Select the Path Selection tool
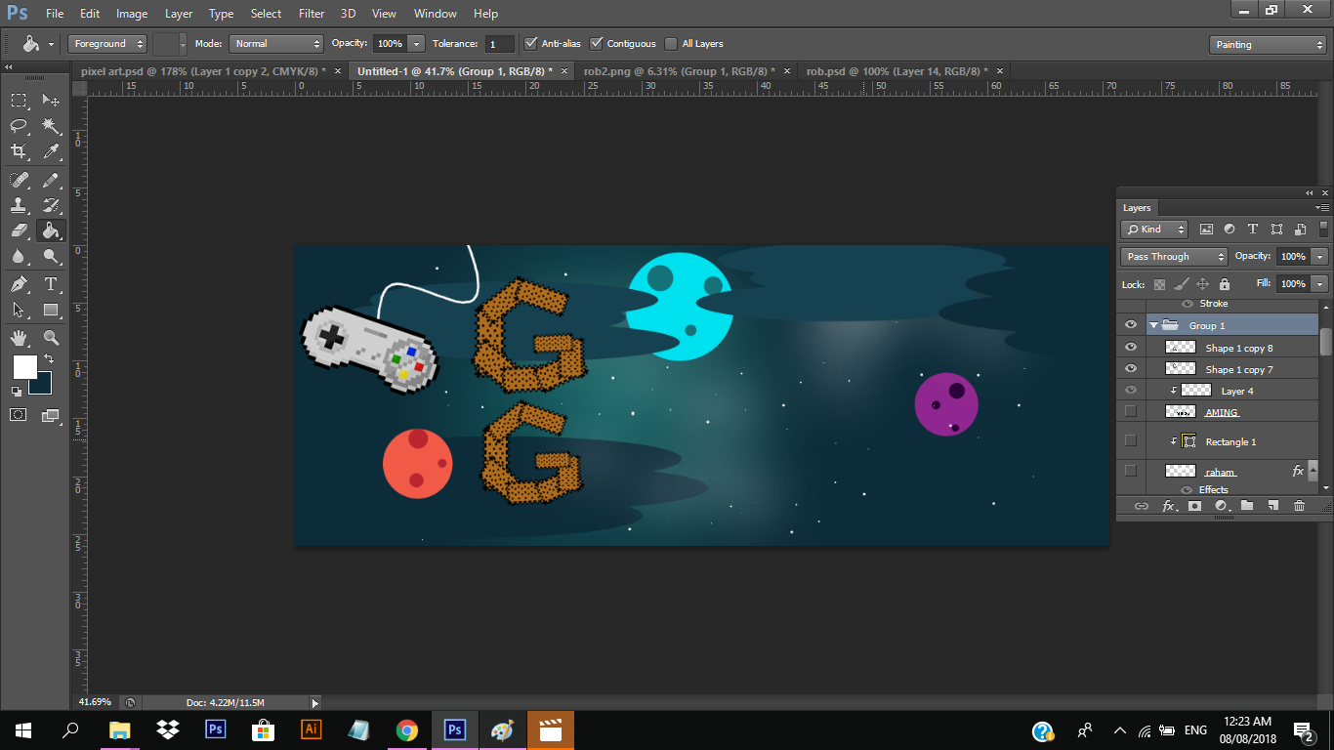 click(x=19, y=310)
